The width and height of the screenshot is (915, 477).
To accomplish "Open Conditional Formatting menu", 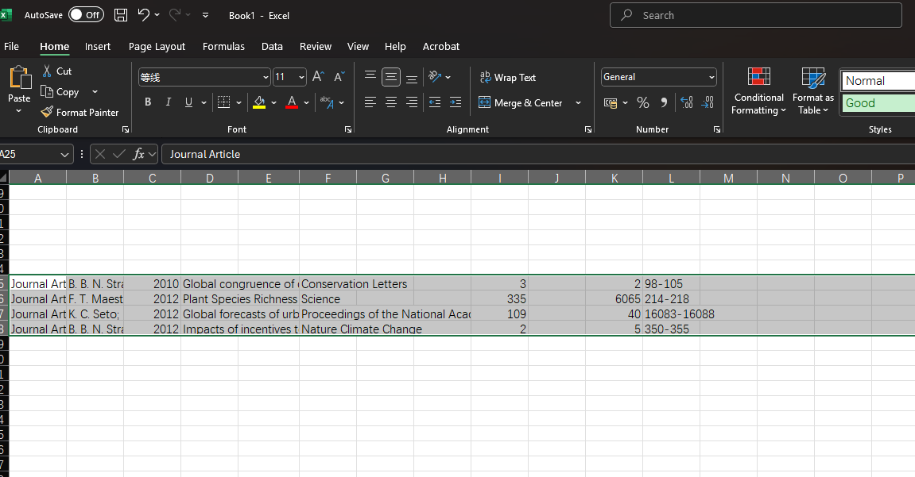I will click(758, 90).
